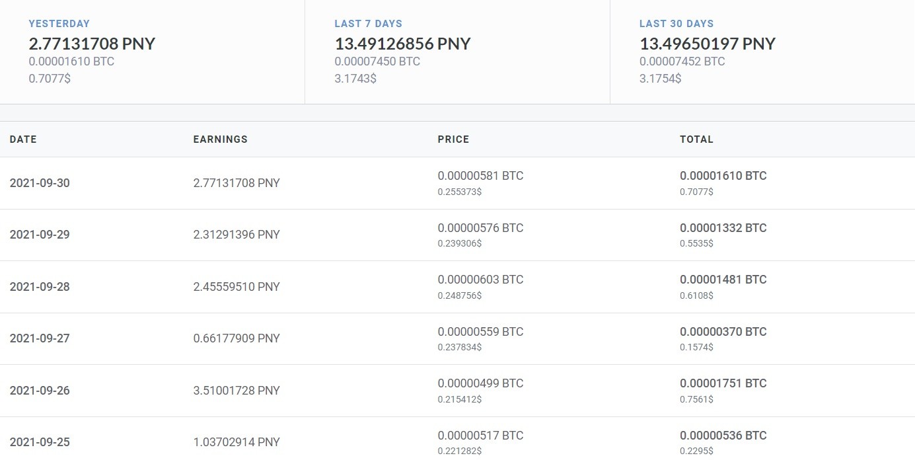Click the 0.66177909 PNY earnings value
The width and height of the screenshot is (915, 466).
[x=237, y=338]
